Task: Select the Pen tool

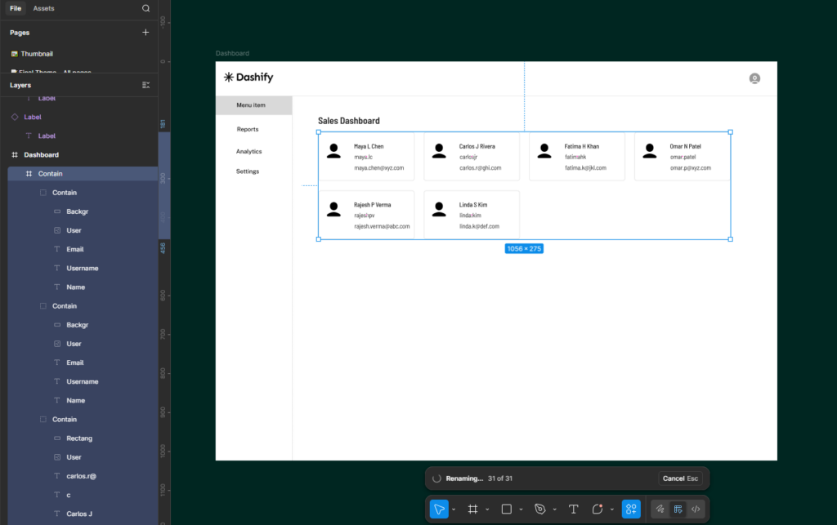Action: coord(539,509)
